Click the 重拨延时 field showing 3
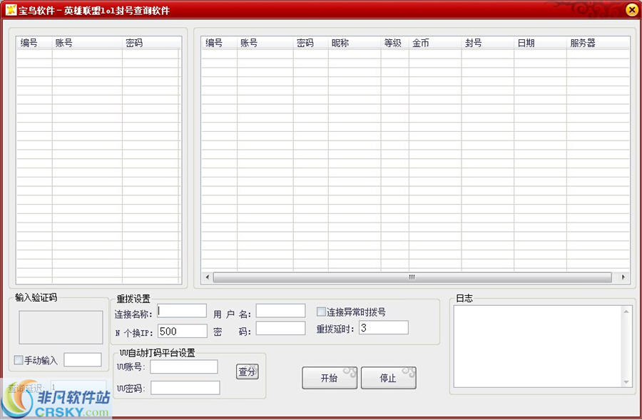642x420 pixels. click(383, 328)
